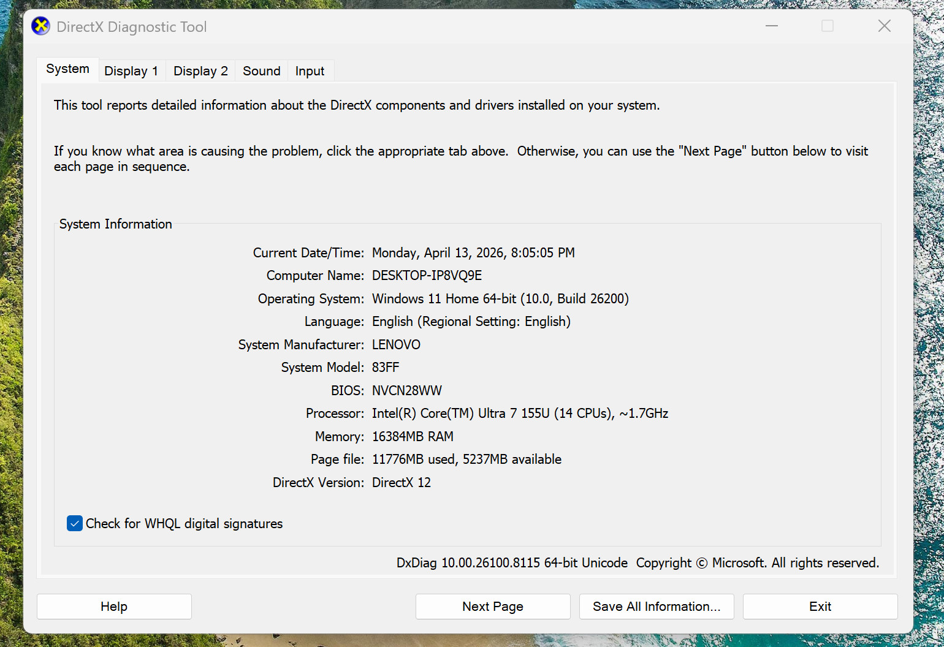The image size is (944, 647).
Task: Click Windows 11 Home 64-bit value
Action: click(500, 299)
